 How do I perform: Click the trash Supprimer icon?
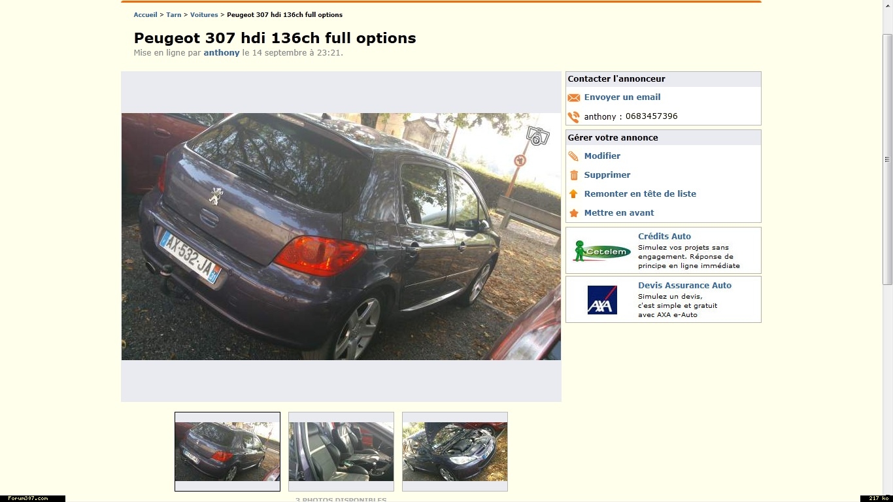pyautogui.click(x=574, y=175)
